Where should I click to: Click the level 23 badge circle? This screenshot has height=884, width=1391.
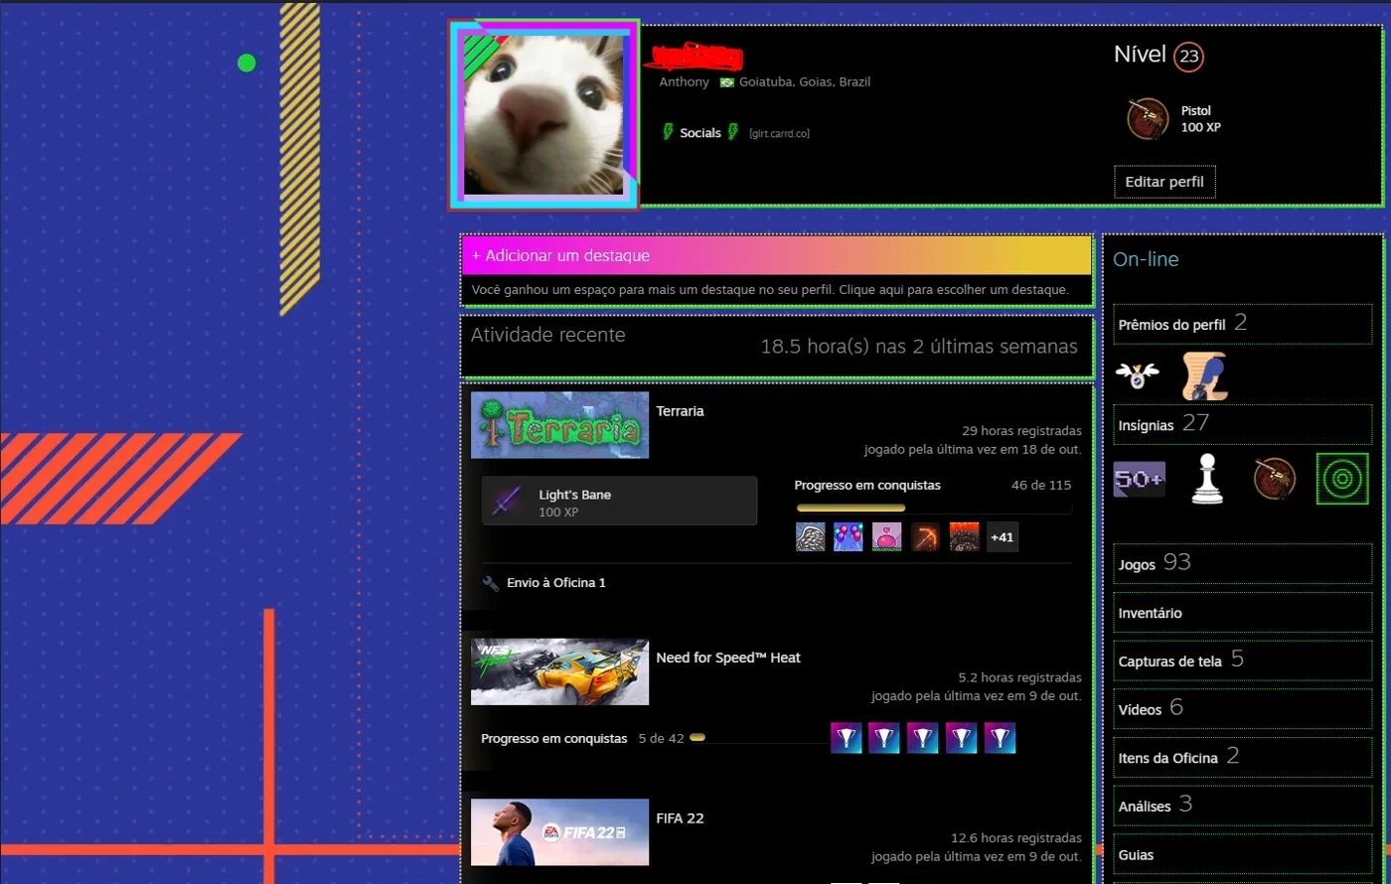click(x=1188, y=57)
